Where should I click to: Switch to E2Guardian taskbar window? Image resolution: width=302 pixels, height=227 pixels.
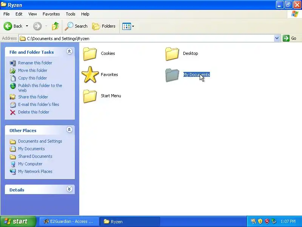pos(69,221)
